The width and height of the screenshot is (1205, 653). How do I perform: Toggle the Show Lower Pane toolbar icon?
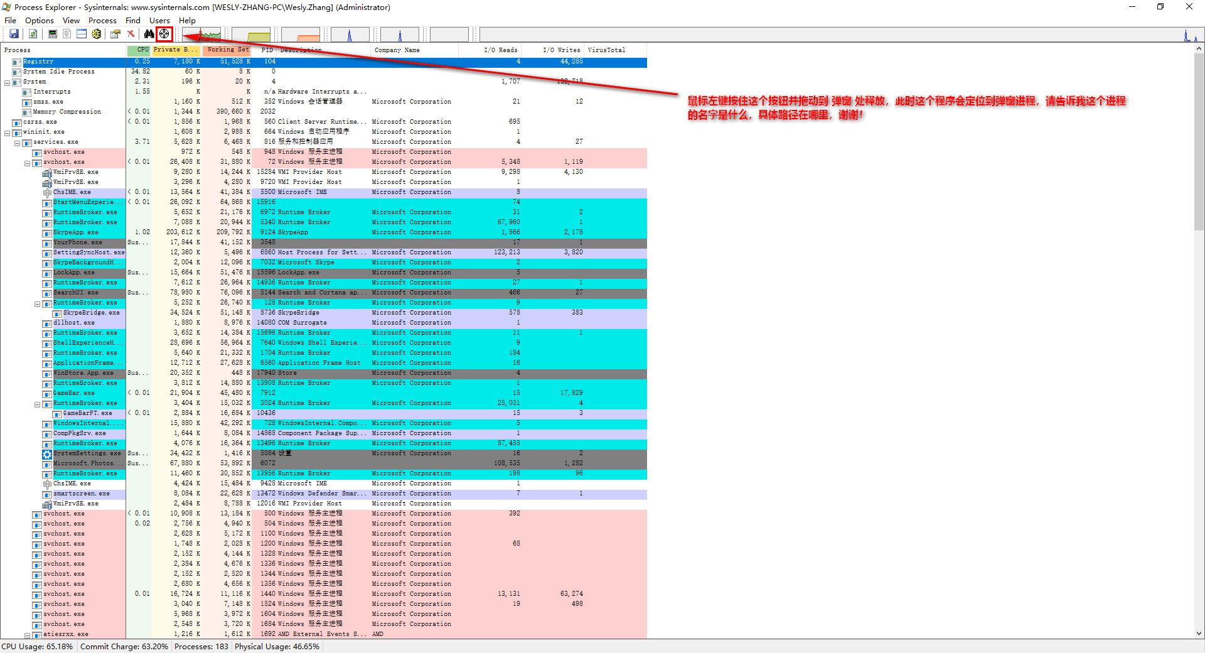82,34
